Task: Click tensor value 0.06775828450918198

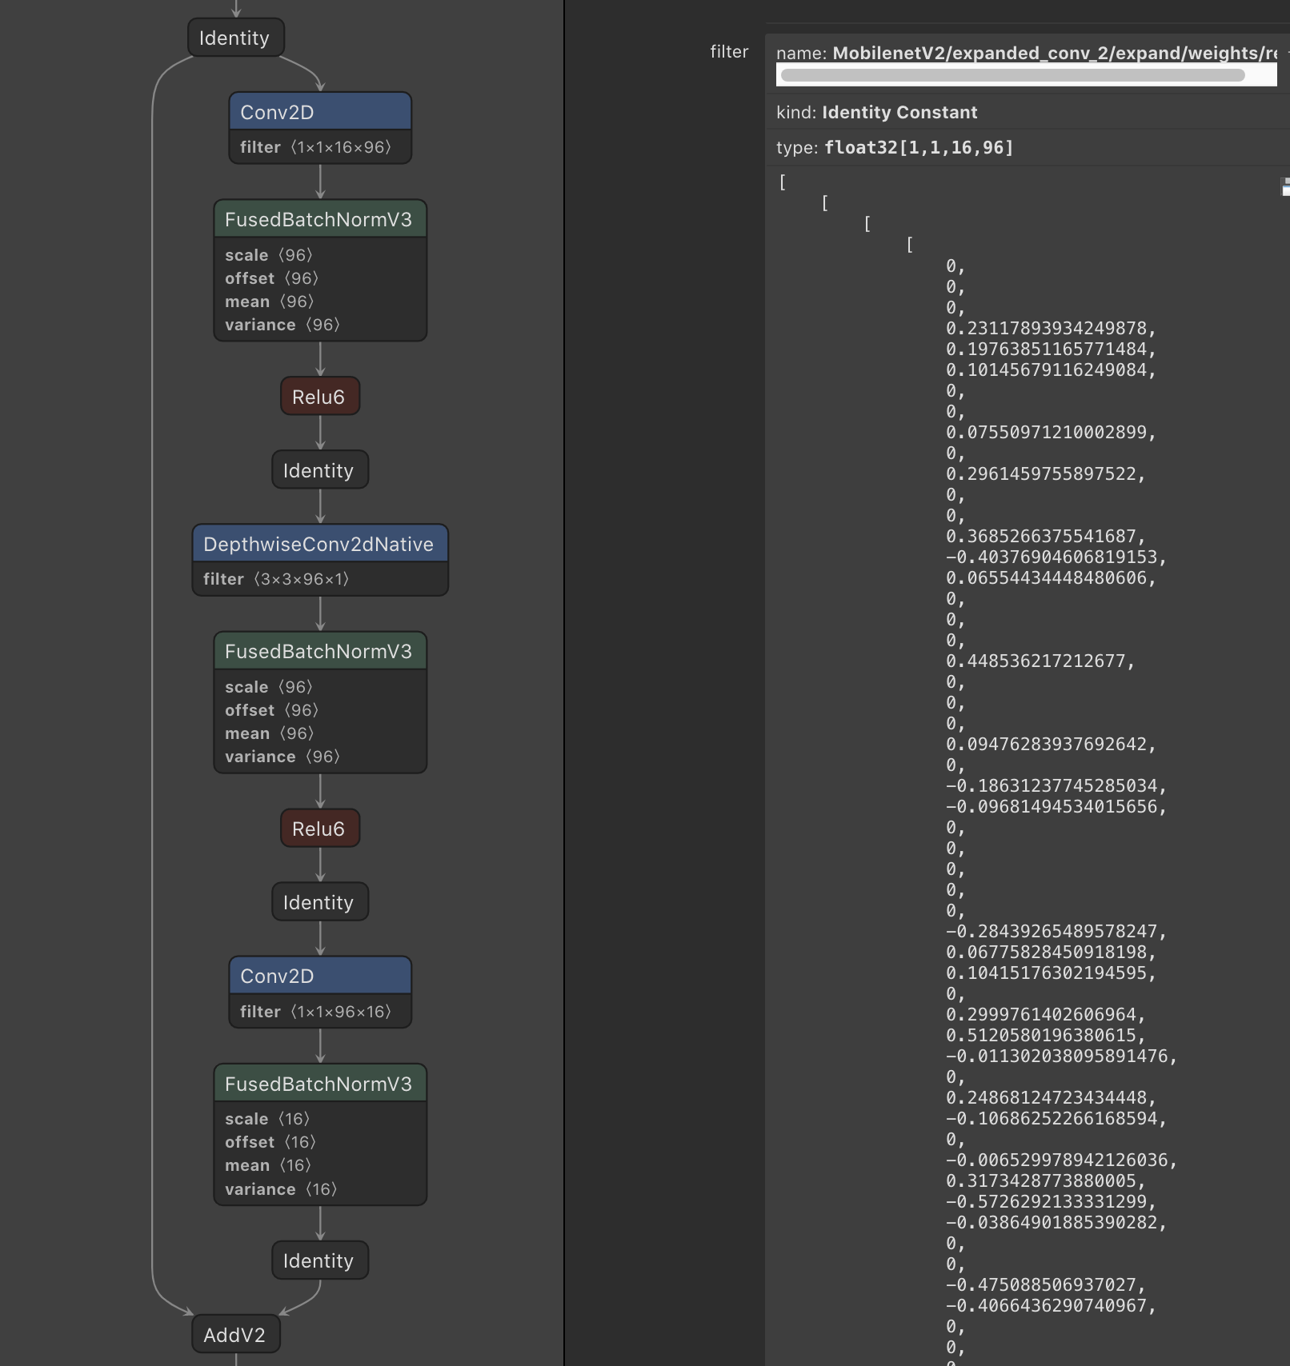Action: click(1051, 952)
